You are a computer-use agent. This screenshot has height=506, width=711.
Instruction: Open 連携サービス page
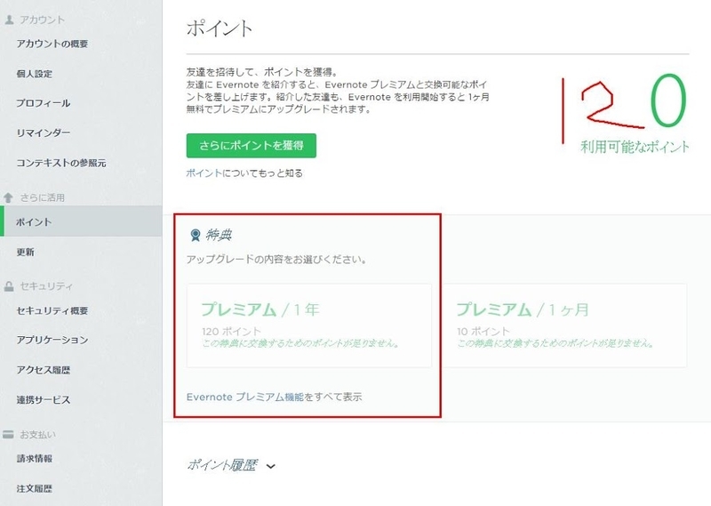(43, 400)
